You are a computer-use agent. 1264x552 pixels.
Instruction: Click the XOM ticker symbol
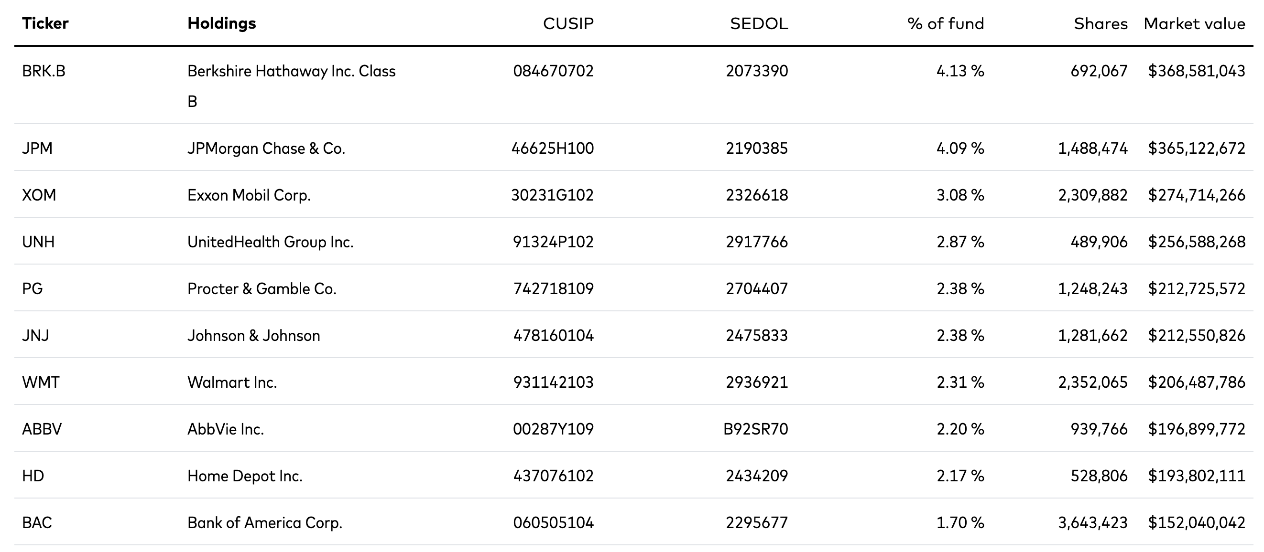click(x=39, y=195)
